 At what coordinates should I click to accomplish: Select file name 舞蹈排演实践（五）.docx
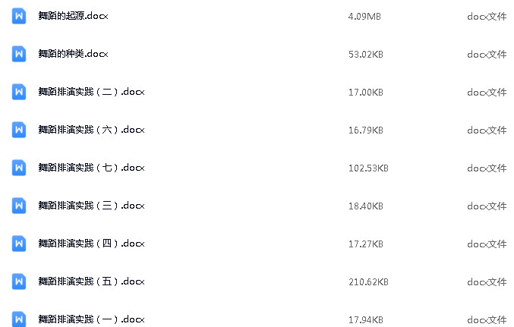[x=91, y=281]
